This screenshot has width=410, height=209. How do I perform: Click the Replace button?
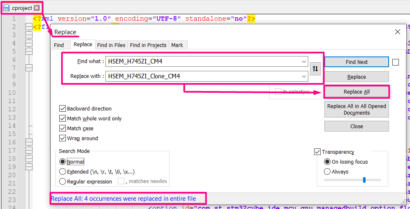point(356,77)
